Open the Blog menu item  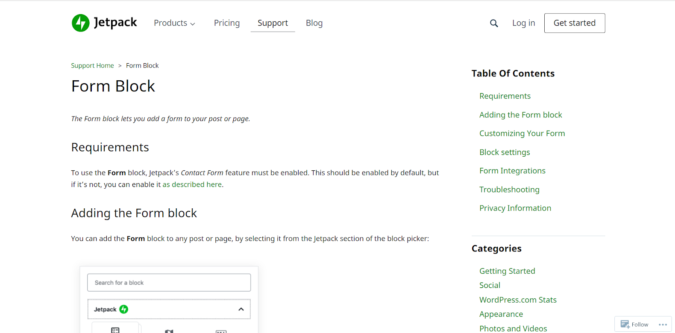(x=314, y=23)
